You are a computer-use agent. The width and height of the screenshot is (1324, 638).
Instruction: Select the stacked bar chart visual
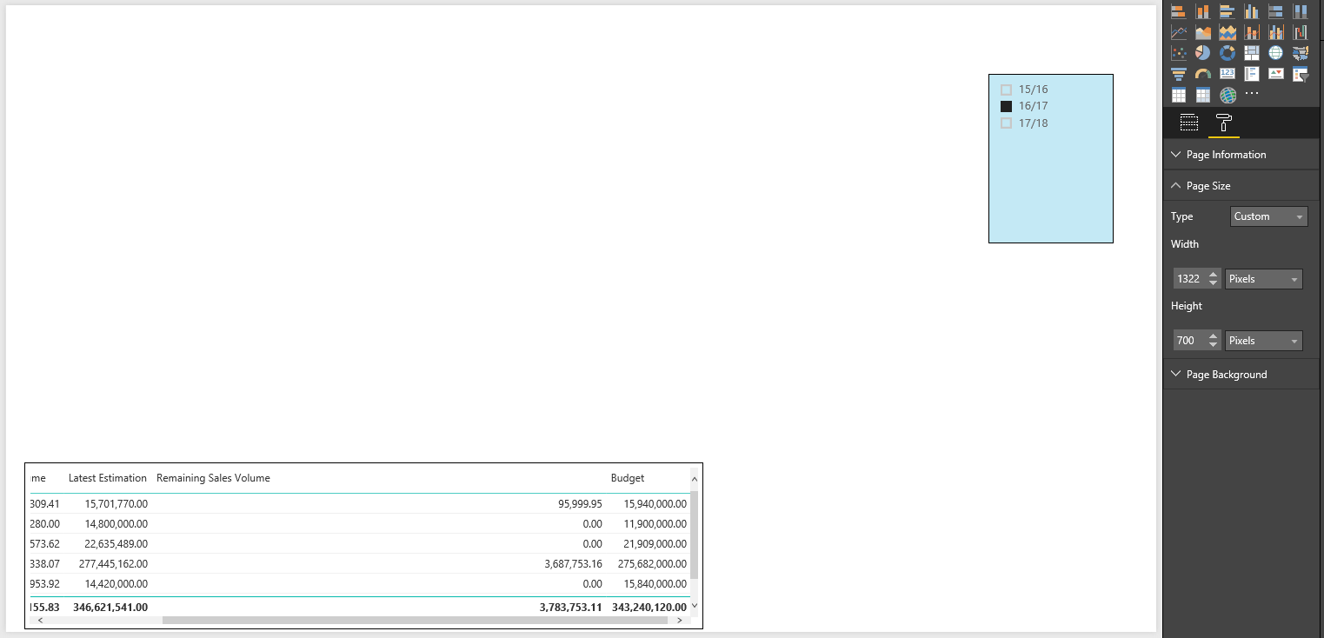(1179, 11)
